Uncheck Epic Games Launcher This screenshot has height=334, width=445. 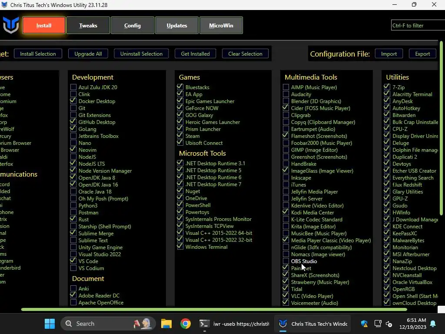tap(180, 101)
